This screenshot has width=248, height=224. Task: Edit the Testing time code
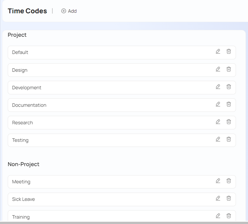point(218,139)
